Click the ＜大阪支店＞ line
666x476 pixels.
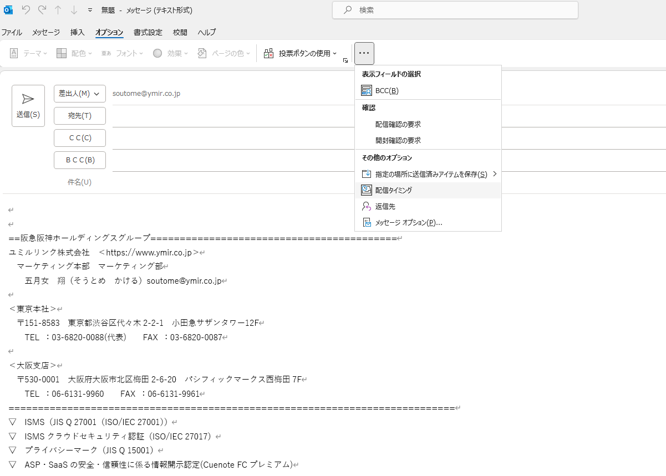[x=33, y=365]
